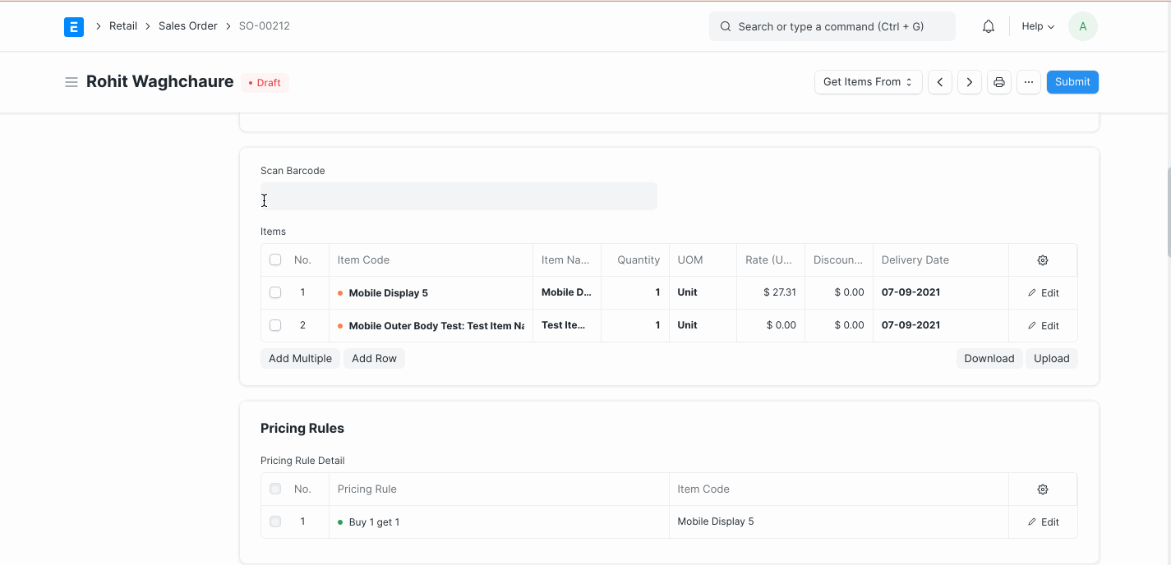Viewport: 1171px width, 565px height.
Task: Open the user avatar A menu
Action: point(1082,26)
